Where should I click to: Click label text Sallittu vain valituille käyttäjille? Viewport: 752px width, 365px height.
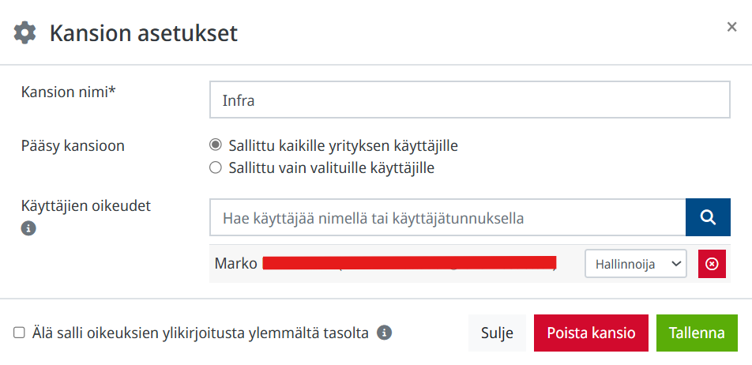332,168
